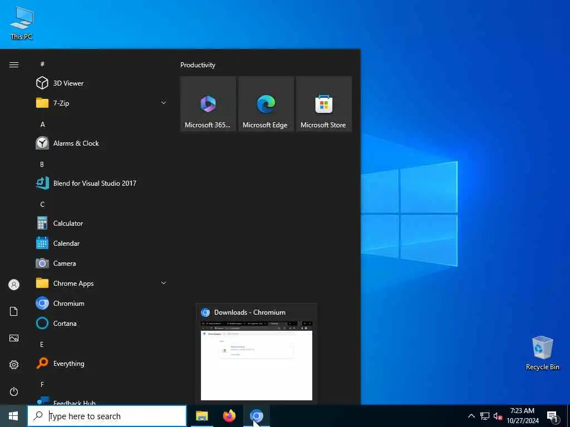Click the letter C section header

point(42,204)
